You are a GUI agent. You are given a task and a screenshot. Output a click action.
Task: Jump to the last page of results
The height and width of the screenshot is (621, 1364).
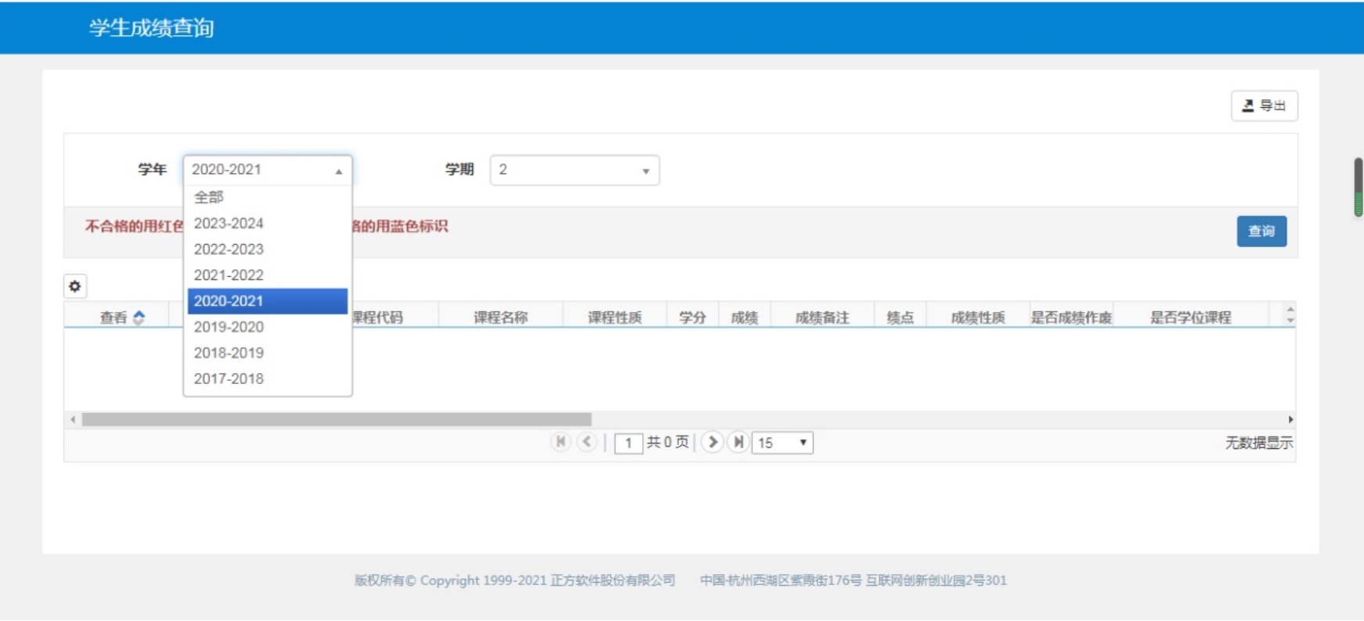(738, 442)
